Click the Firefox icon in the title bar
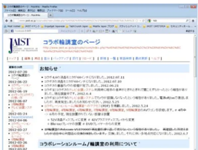Viewport: 198px width, 150px height. click(5, 7)
